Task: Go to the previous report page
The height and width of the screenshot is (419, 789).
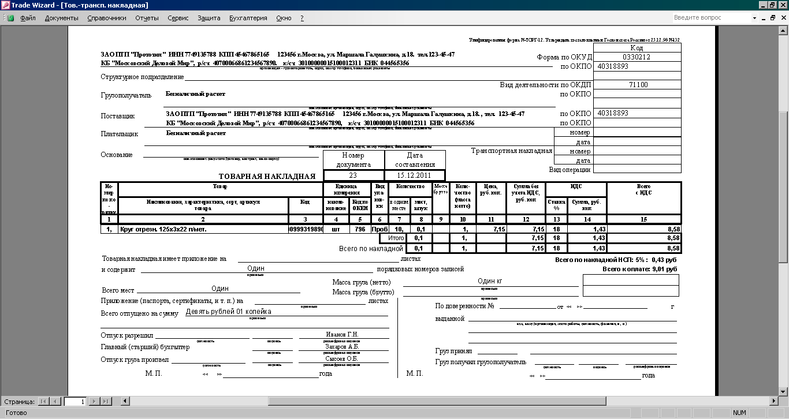Action: (55, 401)
